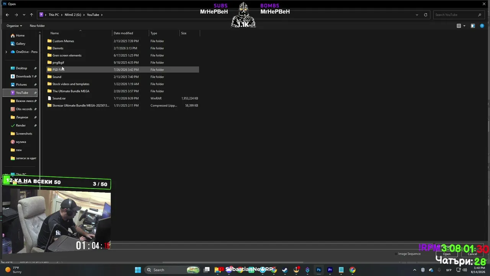The width and height of the screenshot is (490, 276).
Task: Open the weather widget showing 77°F Sunny
Action: click(13, 270)
